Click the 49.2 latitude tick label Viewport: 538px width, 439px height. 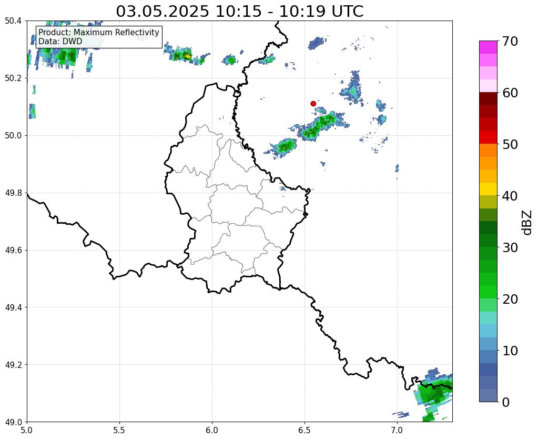[13, 364]
